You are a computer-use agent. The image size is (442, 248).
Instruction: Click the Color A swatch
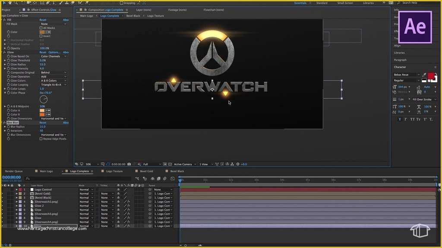click(42, 111)
